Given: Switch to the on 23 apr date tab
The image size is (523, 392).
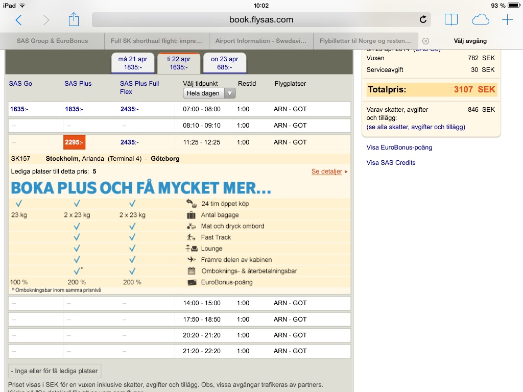Looking at the screenshot, I should click(225, 63).
